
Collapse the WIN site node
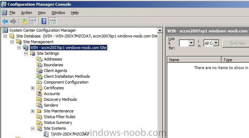coord(19,48)
